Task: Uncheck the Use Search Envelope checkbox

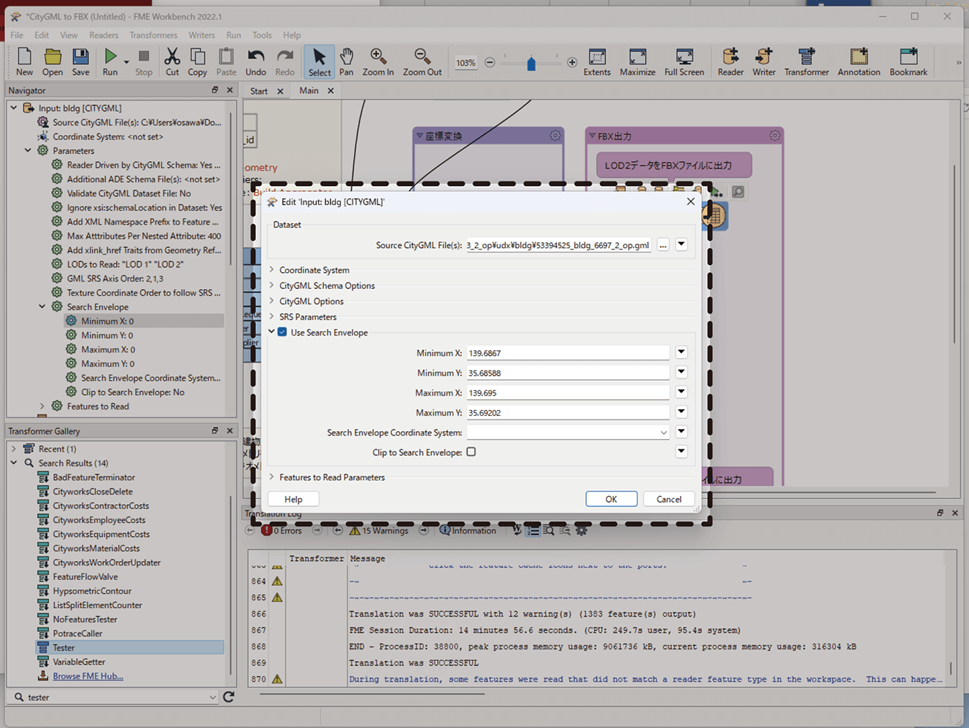Action: click(x=282, y=333)
